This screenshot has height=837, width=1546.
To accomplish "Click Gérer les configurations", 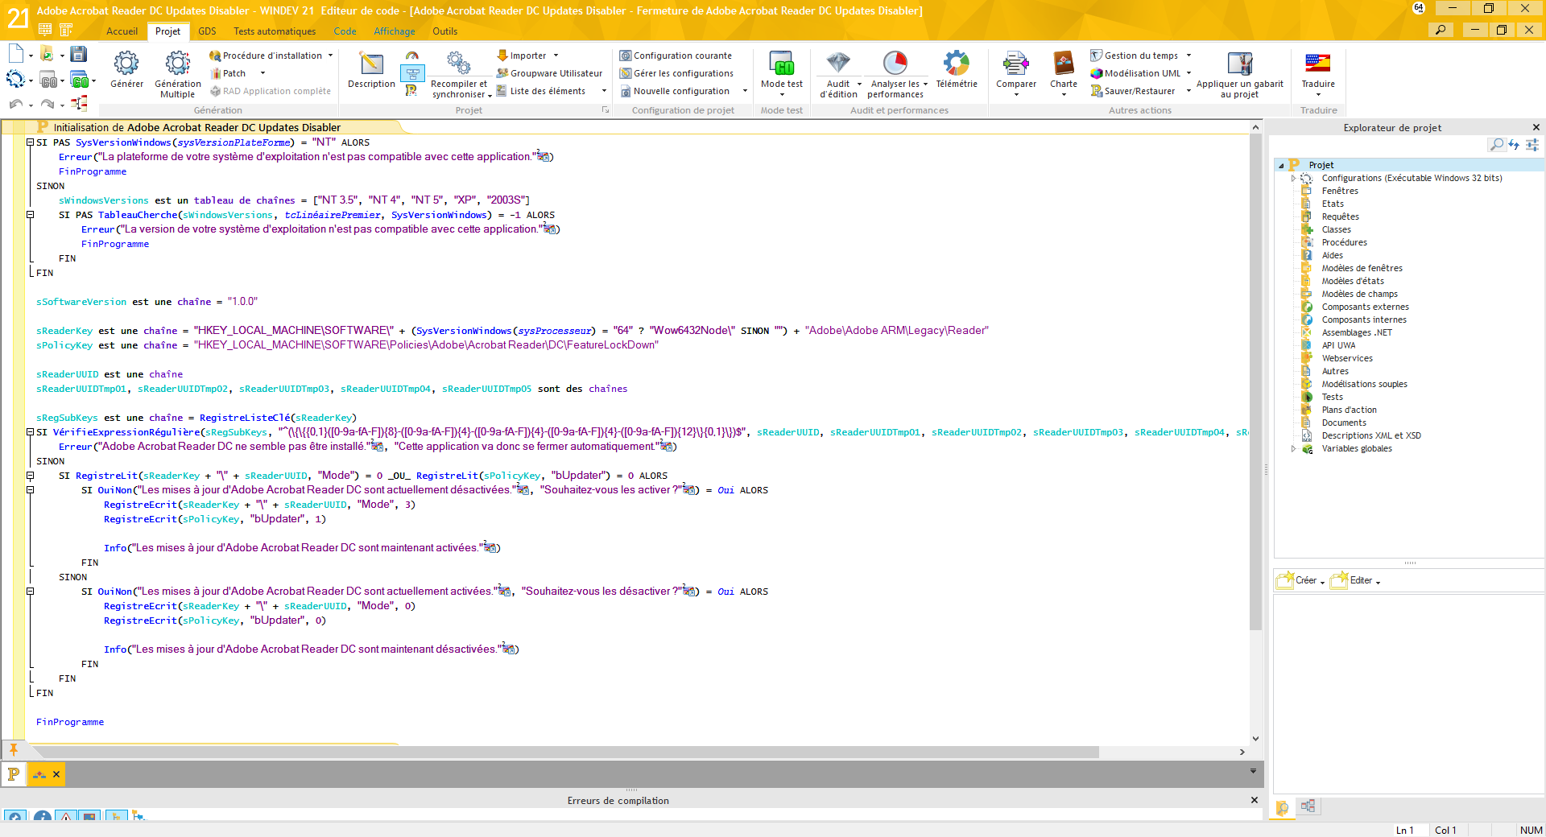I will click(676, 73).
